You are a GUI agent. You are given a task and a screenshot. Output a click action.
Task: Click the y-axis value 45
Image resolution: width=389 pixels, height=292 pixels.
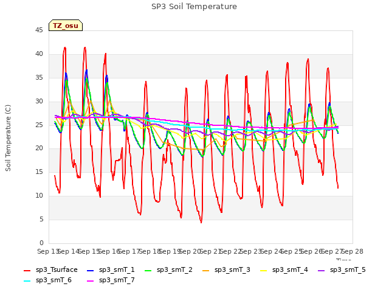point(39,30)
